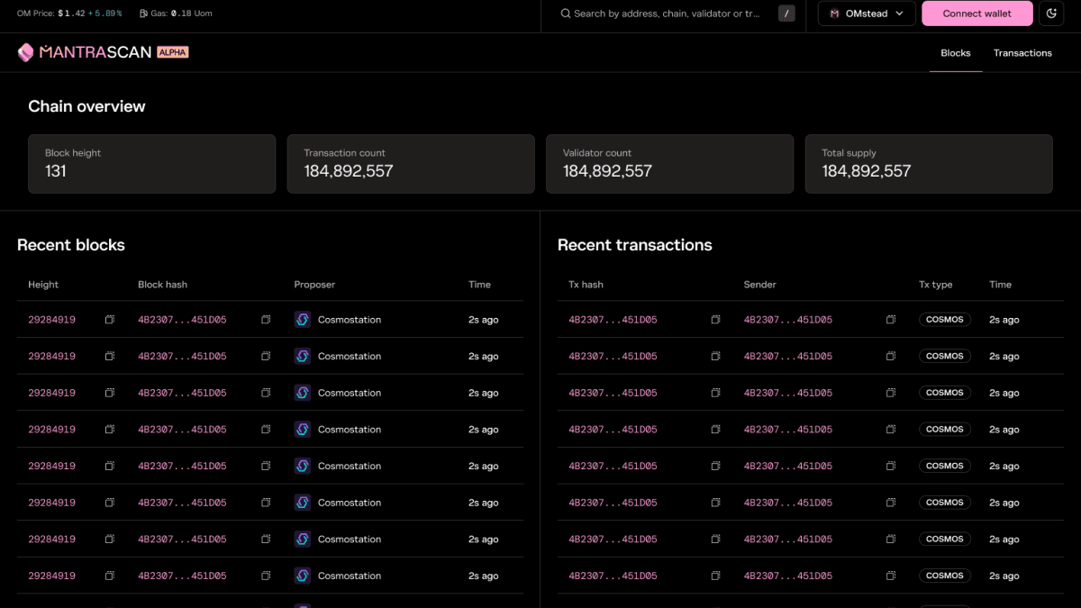Toggle the dark mode moon icon
The height and width of the screenshot is (608, 1081).
coord(1051,14)
